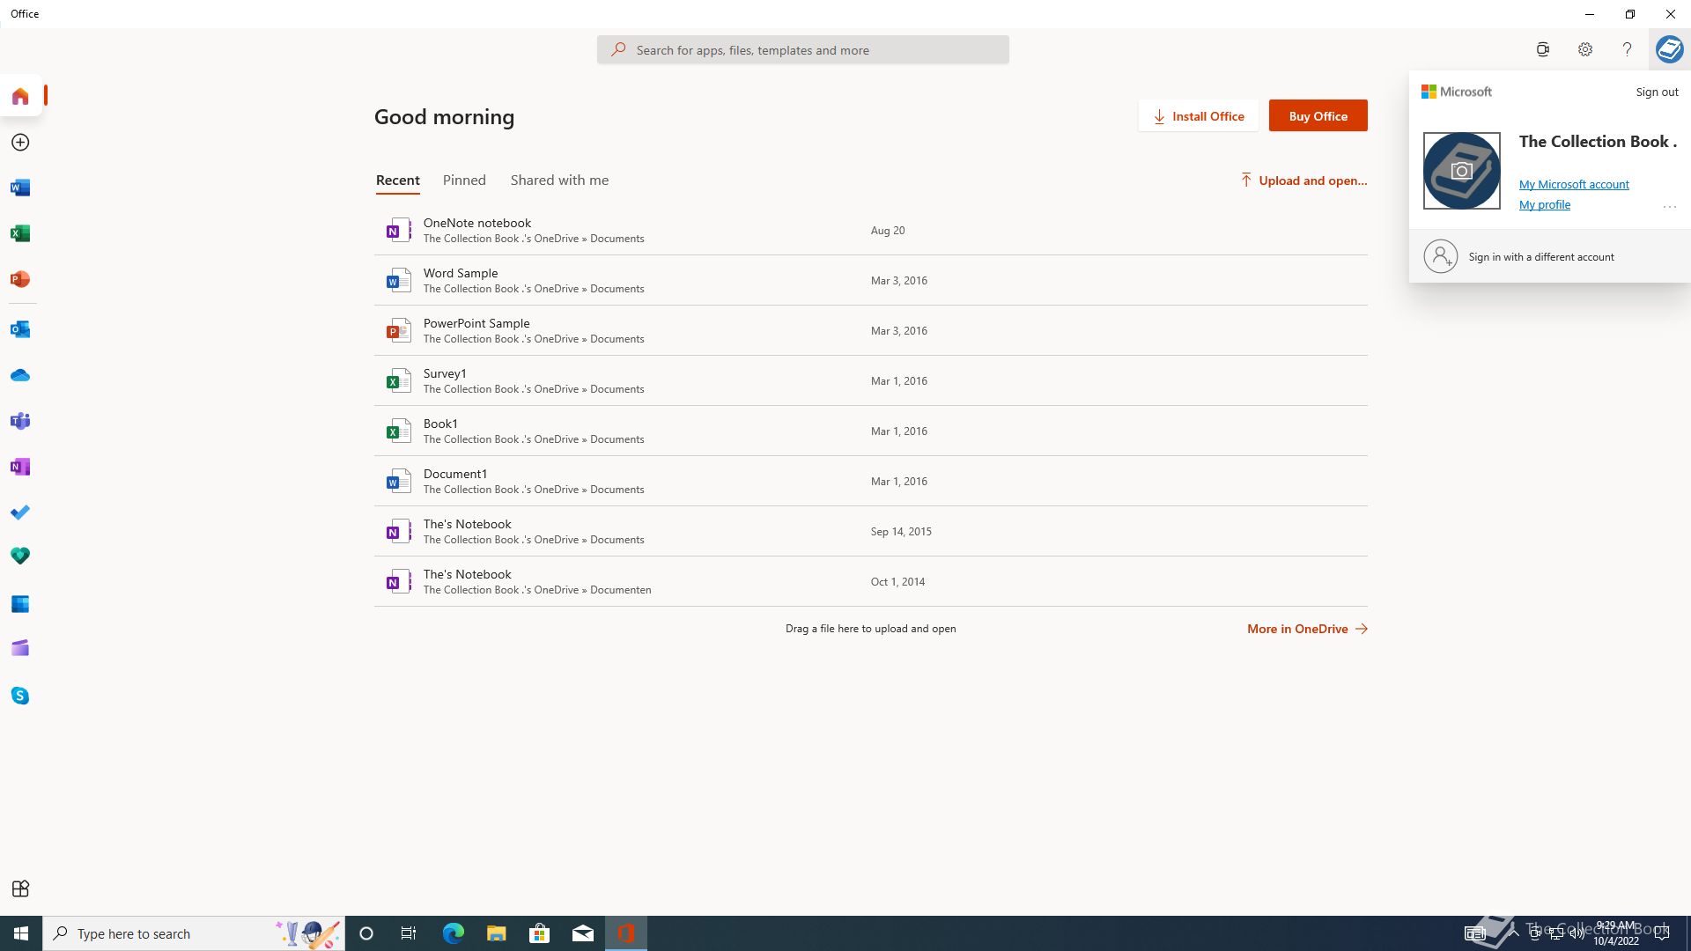Open File Explorer from the taskbar
This screenshot has height=951, width=1691.
click(x=496, y=933)
